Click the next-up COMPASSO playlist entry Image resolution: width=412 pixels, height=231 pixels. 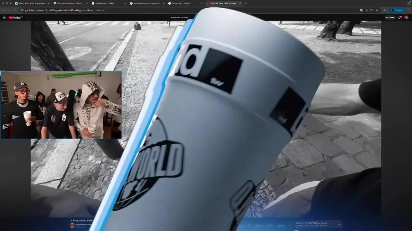(311, 223)
